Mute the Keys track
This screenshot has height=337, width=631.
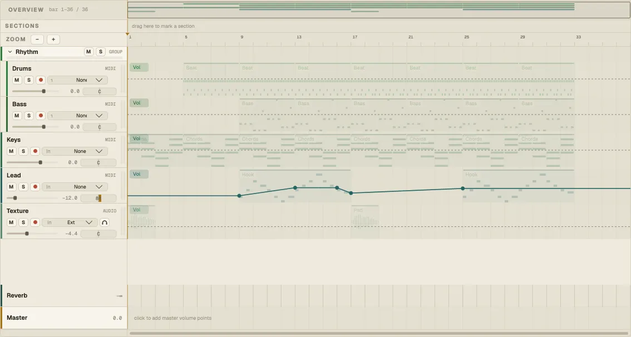click(11, 151)
